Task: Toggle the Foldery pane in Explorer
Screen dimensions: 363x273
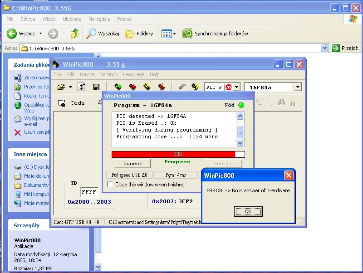Action: [139, 34]
